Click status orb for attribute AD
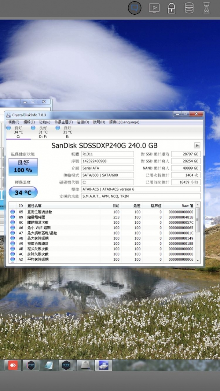This screenshot has width=220, height=391. [x=13, y=259]
